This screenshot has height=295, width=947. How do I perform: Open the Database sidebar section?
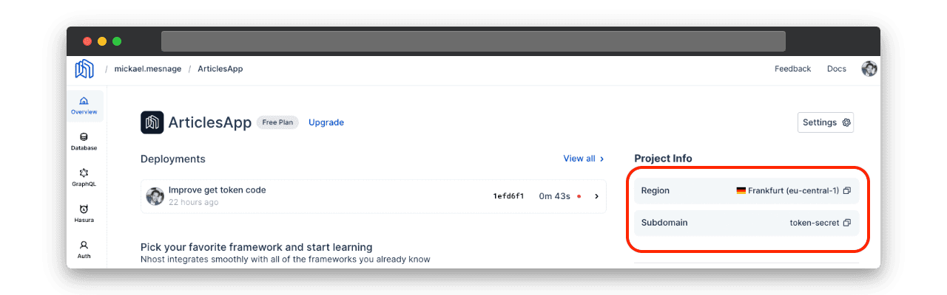[x=84, y=141]
